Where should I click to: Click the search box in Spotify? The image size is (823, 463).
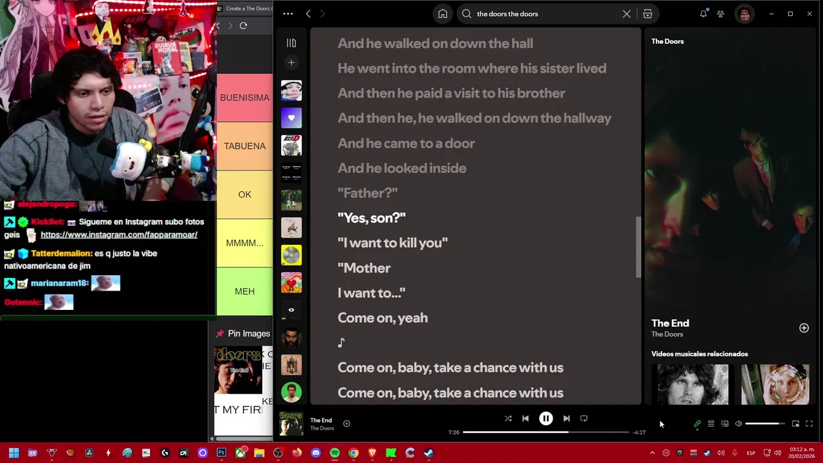pos(547,14)
